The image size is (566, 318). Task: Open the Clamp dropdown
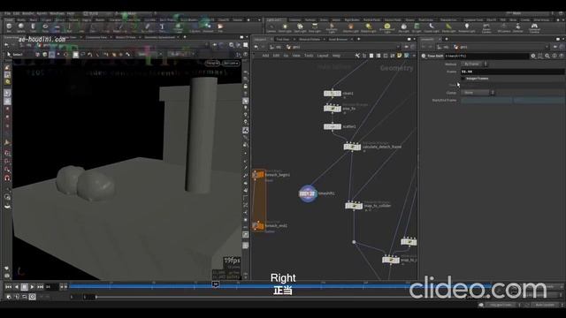point(478,93)
